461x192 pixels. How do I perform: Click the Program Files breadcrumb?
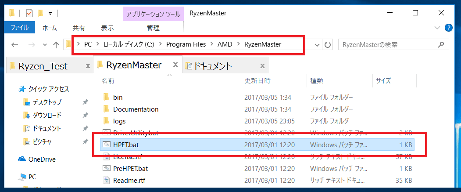coord(186,44)
